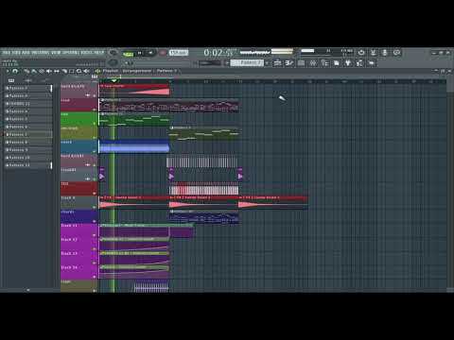
Task: Select the Zoom tool
Action: tap(79, 71)
